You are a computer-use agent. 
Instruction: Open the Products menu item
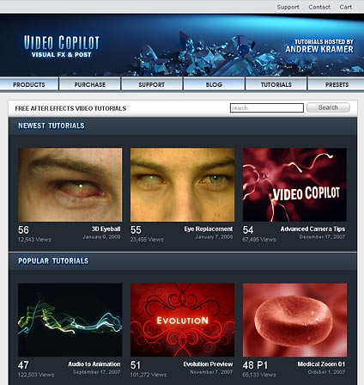[29, 84]
